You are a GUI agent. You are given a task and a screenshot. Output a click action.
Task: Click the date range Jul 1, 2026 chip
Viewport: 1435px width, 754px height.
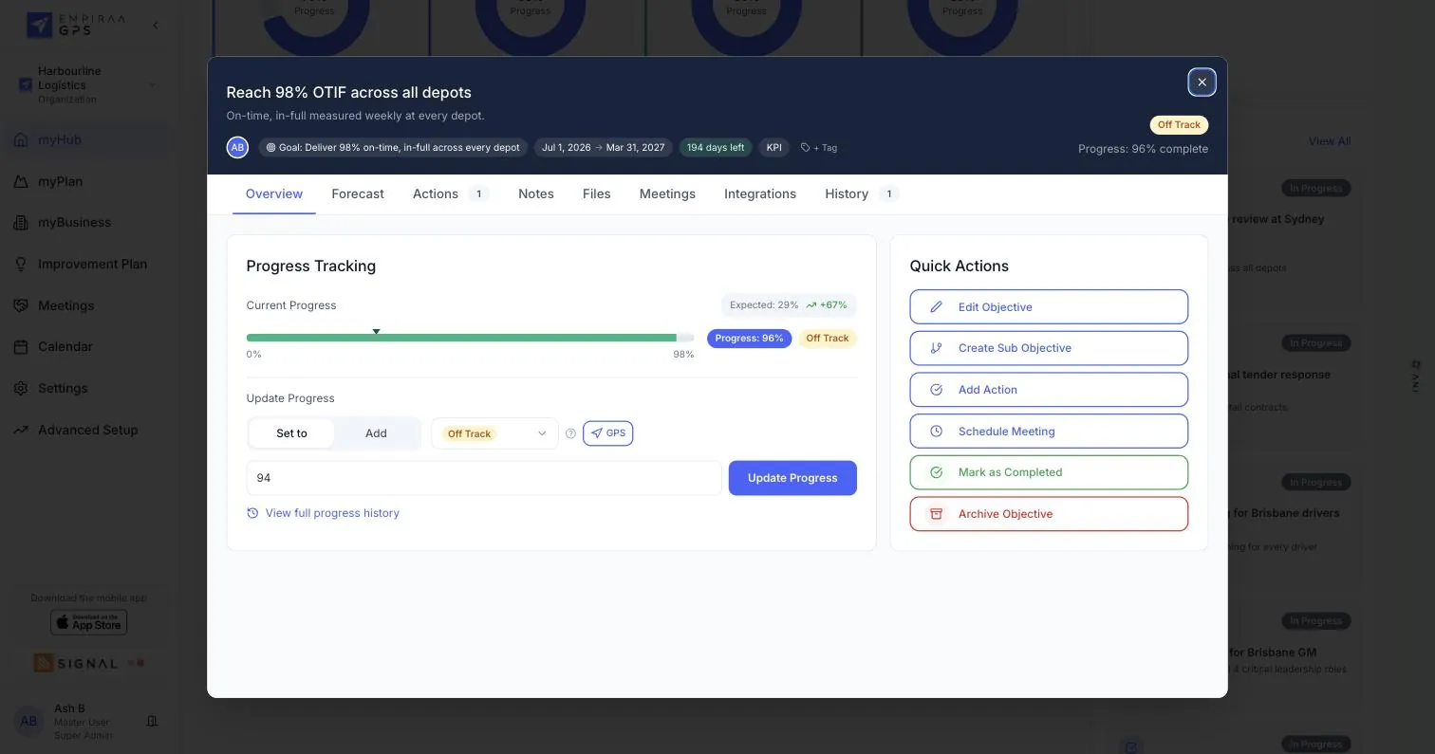click(604, 148)
